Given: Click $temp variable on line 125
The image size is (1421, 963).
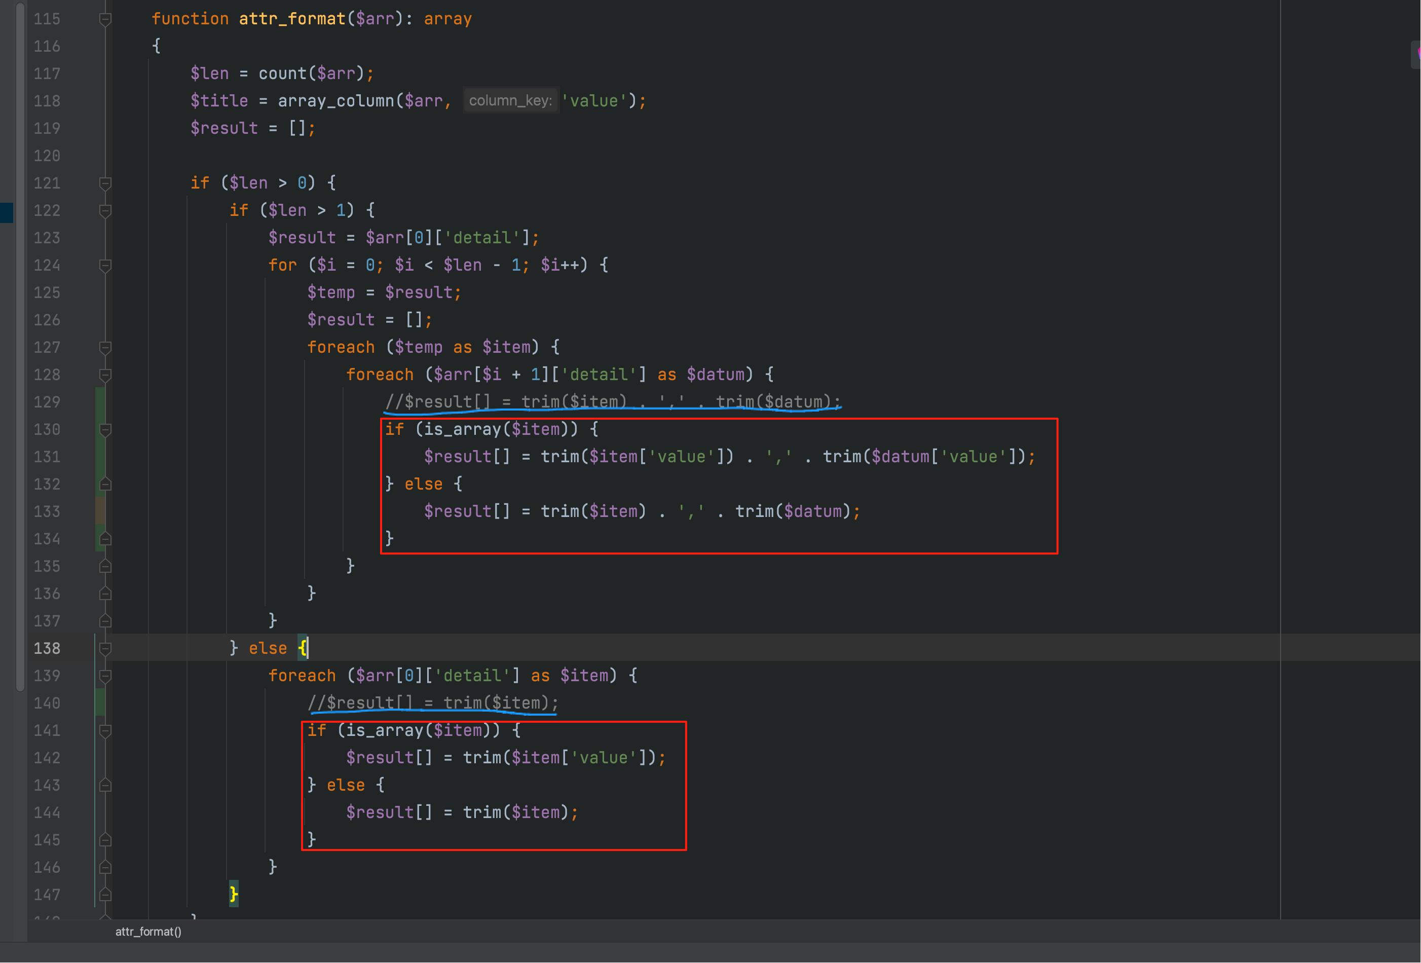Looking at the screenshot, I should pyautogui.click(x=331, y=293).
